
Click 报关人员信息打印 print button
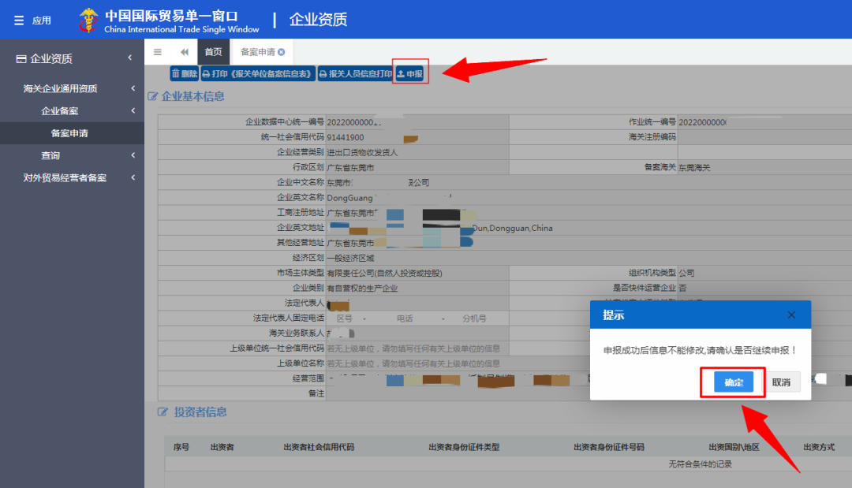click(354, 73)
